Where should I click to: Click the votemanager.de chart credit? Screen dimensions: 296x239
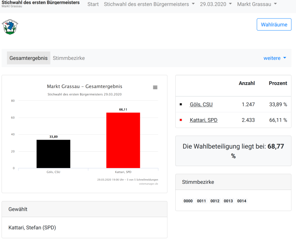point(148,184)
